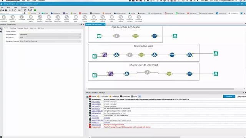Click the Zoom Out magnifier icon
This screenshot has width=246, height=138.
[x=32, y=10]
